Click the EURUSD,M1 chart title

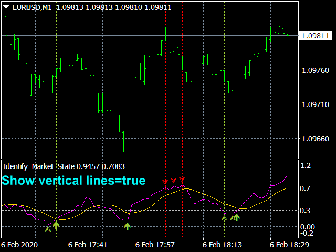pyautogui.click(x=32, y=7)
